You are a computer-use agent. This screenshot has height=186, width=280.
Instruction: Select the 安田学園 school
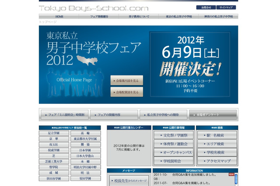[86, 179]
